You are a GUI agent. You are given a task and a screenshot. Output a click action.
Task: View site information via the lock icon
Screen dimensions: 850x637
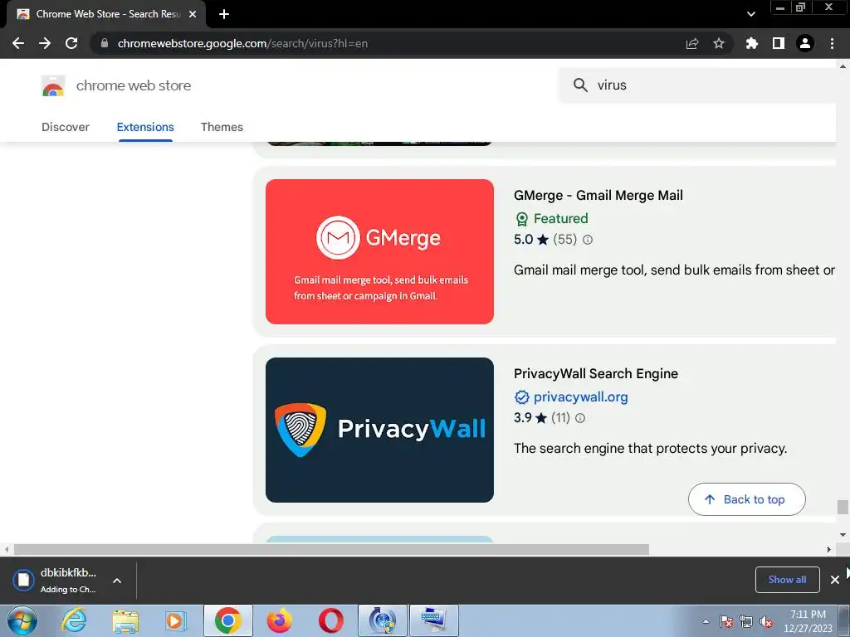point(105,43)
